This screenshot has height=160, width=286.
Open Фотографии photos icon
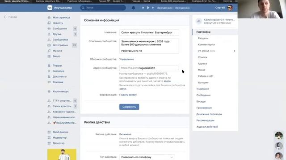(x=49, y=45)
